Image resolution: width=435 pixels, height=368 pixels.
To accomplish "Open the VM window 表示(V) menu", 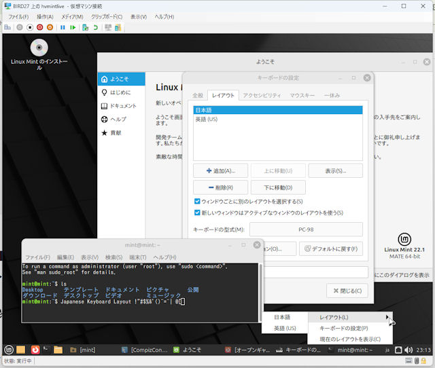I will [139, 16].
